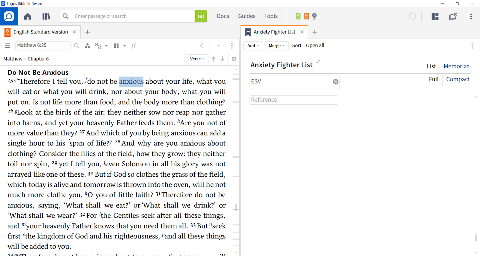Open the green bible shortcut icon

click(x=298, y=16)
